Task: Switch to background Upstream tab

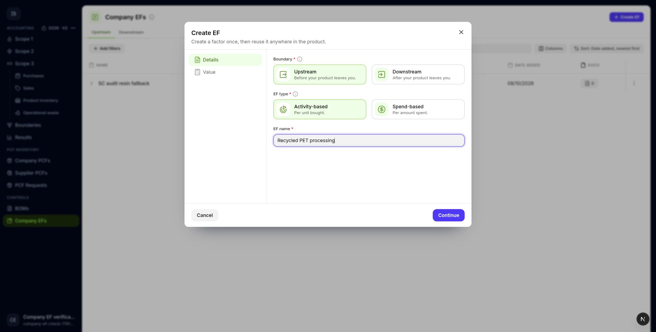Action: [x=101, y=32]
